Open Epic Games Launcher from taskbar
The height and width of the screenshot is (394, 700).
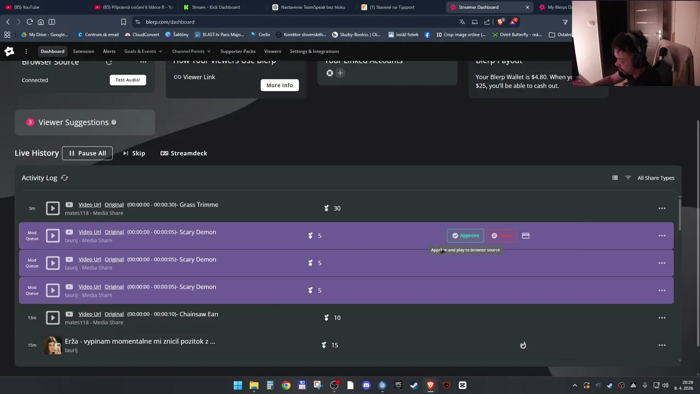(398, 385)
